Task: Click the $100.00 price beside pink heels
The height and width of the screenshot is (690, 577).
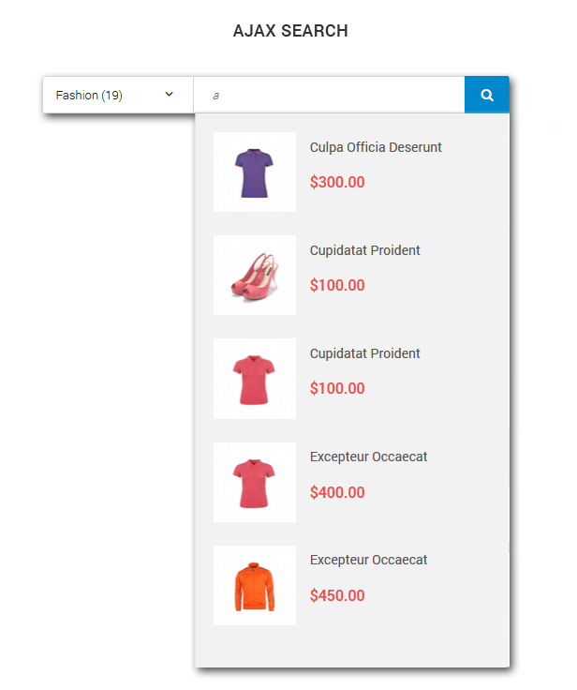Action: pos(337,285)
